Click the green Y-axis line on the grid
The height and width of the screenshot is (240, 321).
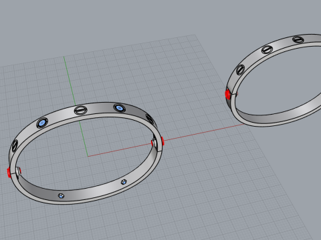(69, 80)
